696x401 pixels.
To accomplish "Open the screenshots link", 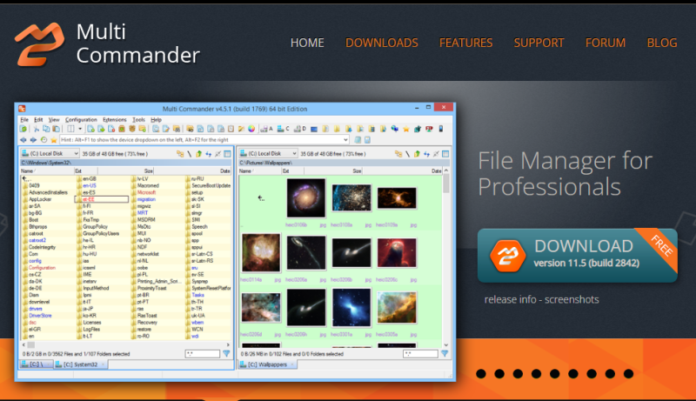I will [x=570, y=300].
